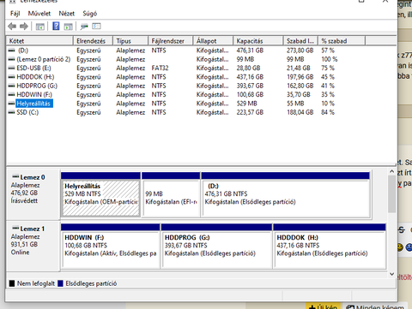Click the Back arrow toolbar icon
The width and height of the screenshot is (412, 309).
click(12, 27)
